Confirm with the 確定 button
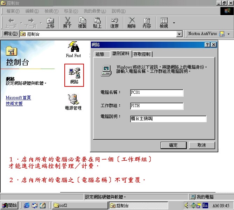Image resolution: width=234 pixels, height=210 pixels. click(173, 145)
